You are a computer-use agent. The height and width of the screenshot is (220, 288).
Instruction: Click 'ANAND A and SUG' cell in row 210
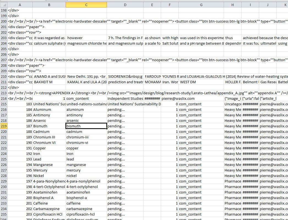click(x=49, y=76)
